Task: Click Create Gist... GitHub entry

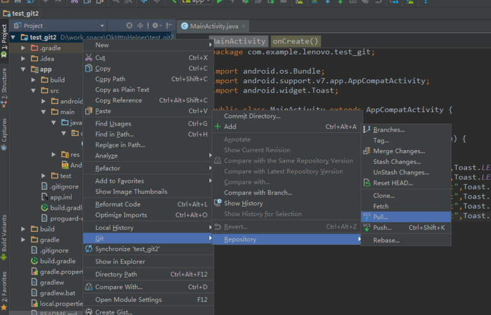Action: 148,312
